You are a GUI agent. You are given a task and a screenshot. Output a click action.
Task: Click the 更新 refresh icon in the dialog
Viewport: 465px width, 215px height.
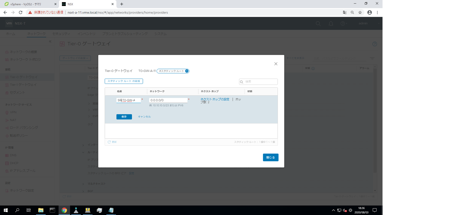(x=109, y=142)
